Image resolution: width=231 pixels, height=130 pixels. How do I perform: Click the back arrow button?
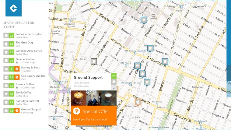[13, 8]
